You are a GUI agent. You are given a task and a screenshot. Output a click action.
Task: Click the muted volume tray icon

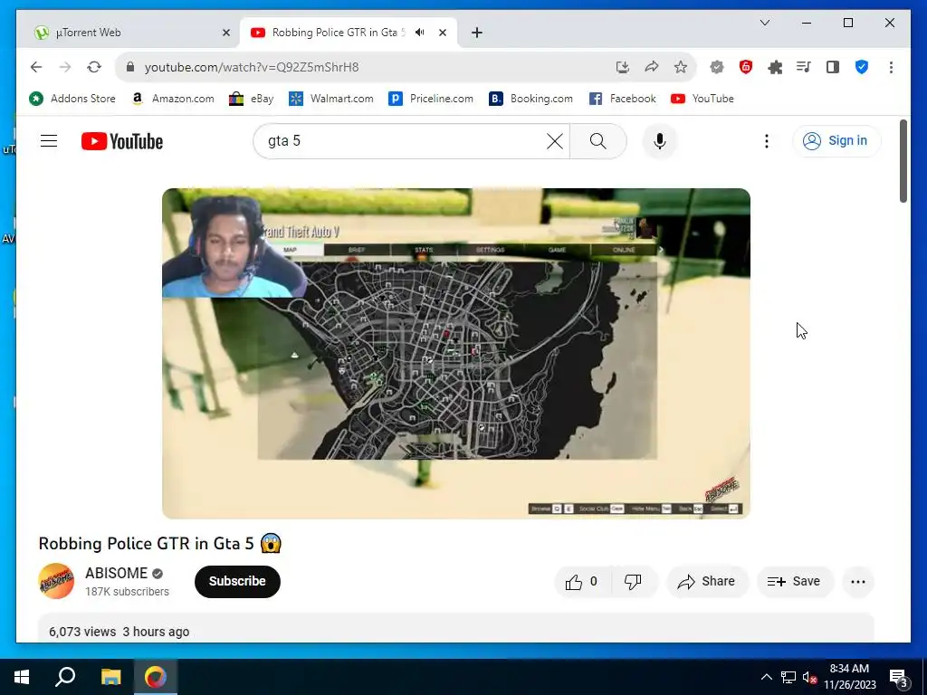(810, 677)
